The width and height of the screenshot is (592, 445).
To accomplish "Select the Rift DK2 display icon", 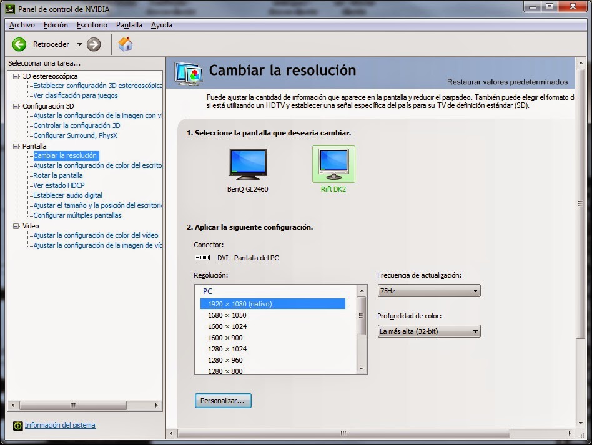I will coord(333,164).
